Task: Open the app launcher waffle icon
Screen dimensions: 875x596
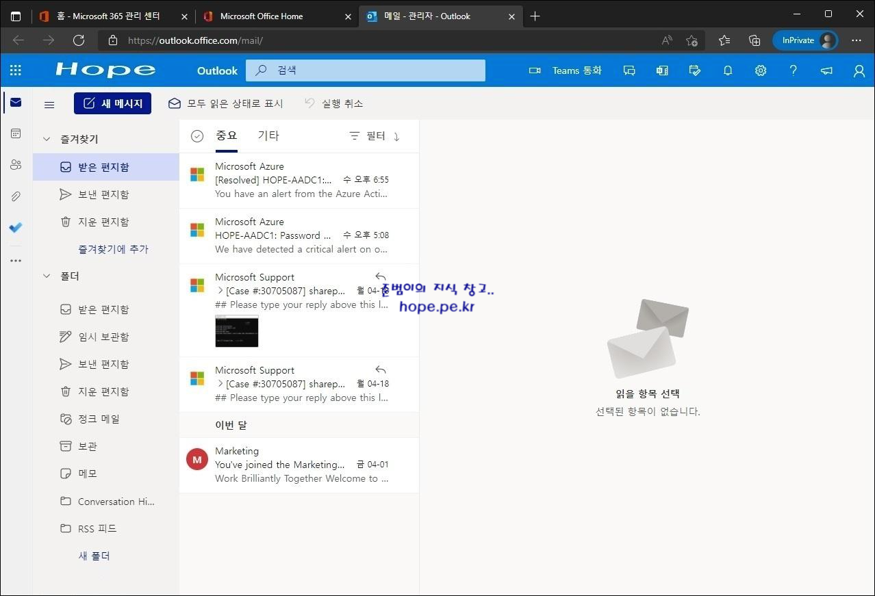Action: coord(16,70)
